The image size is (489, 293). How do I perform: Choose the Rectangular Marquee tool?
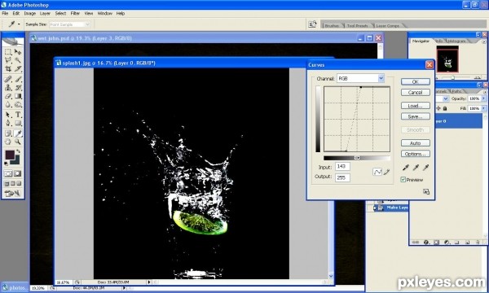point(8,52)
